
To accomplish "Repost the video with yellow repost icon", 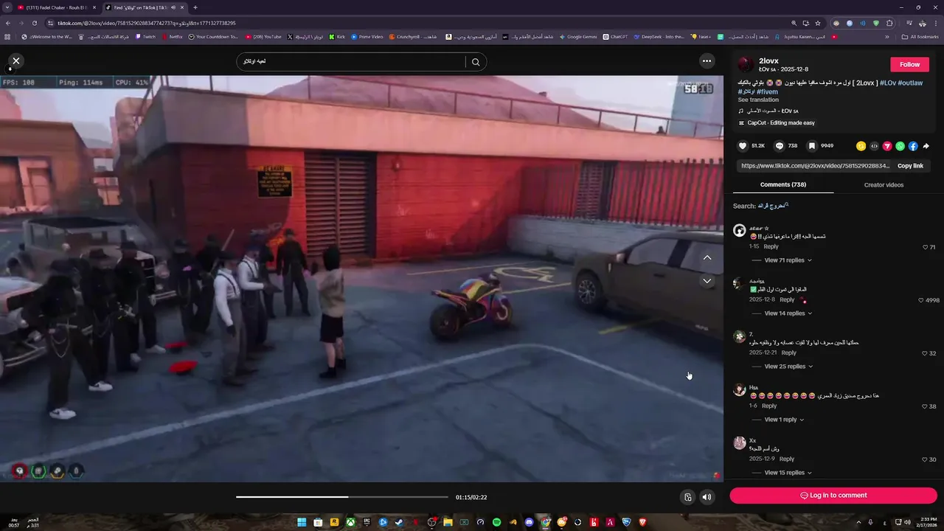I will [x=861, y=146].
